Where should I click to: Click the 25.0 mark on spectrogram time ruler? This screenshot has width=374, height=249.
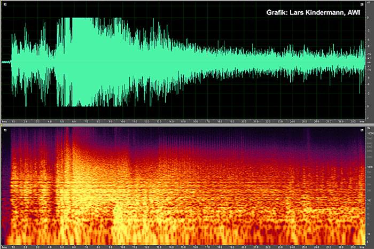pos(305,247)
